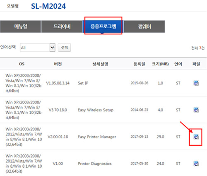
Task: Click version V1.05.08.3.14
Action: tap(58, 83)
